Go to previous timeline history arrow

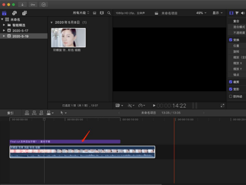(x=119, y=113)
